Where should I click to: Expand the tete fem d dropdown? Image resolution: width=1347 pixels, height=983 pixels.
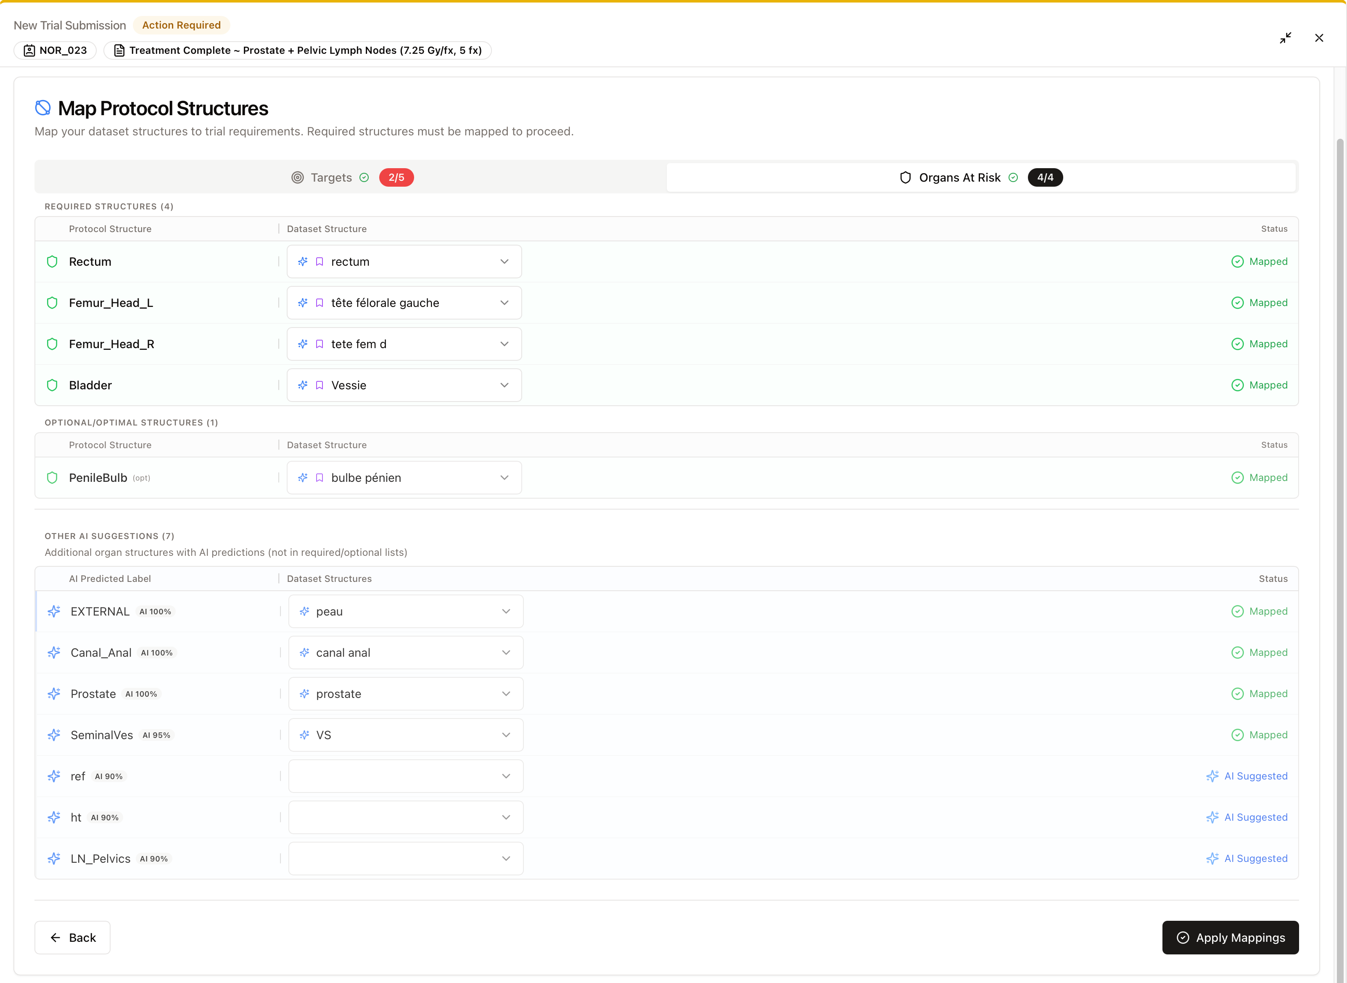click(x=404, y=344)
